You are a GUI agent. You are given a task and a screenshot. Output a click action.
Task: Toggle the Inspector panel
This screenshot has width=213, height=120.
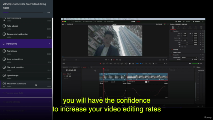coord(196,21)
